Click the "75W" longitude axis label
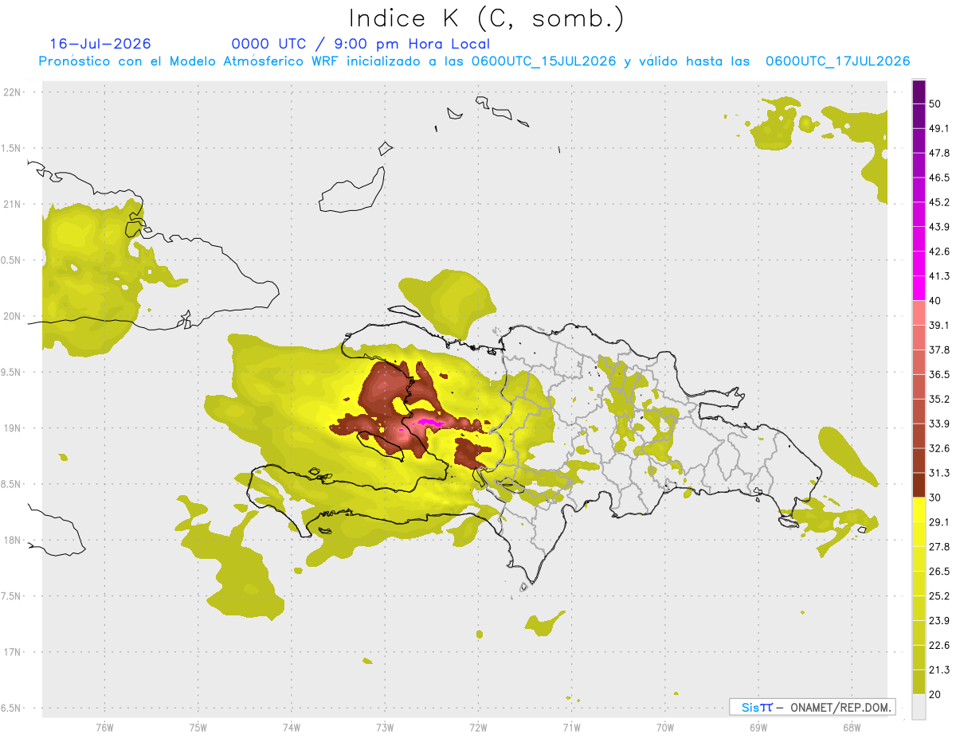This screenshot has width=956, height=738. point(198,727)
